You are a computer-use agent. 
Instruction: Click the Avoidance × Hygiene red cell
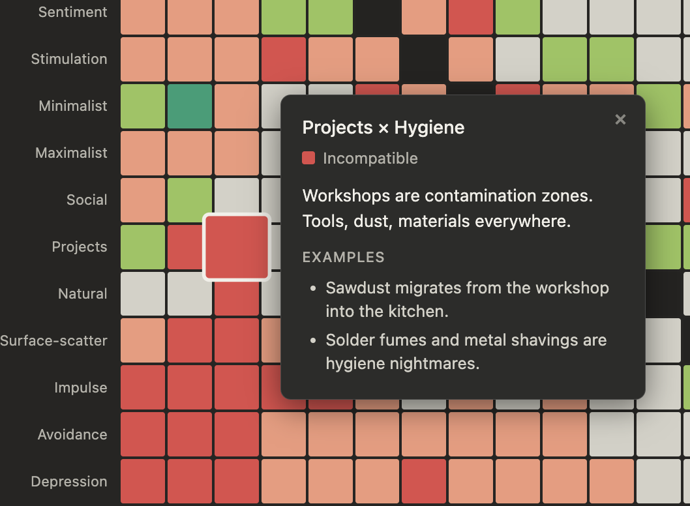(x=237, y=434)
